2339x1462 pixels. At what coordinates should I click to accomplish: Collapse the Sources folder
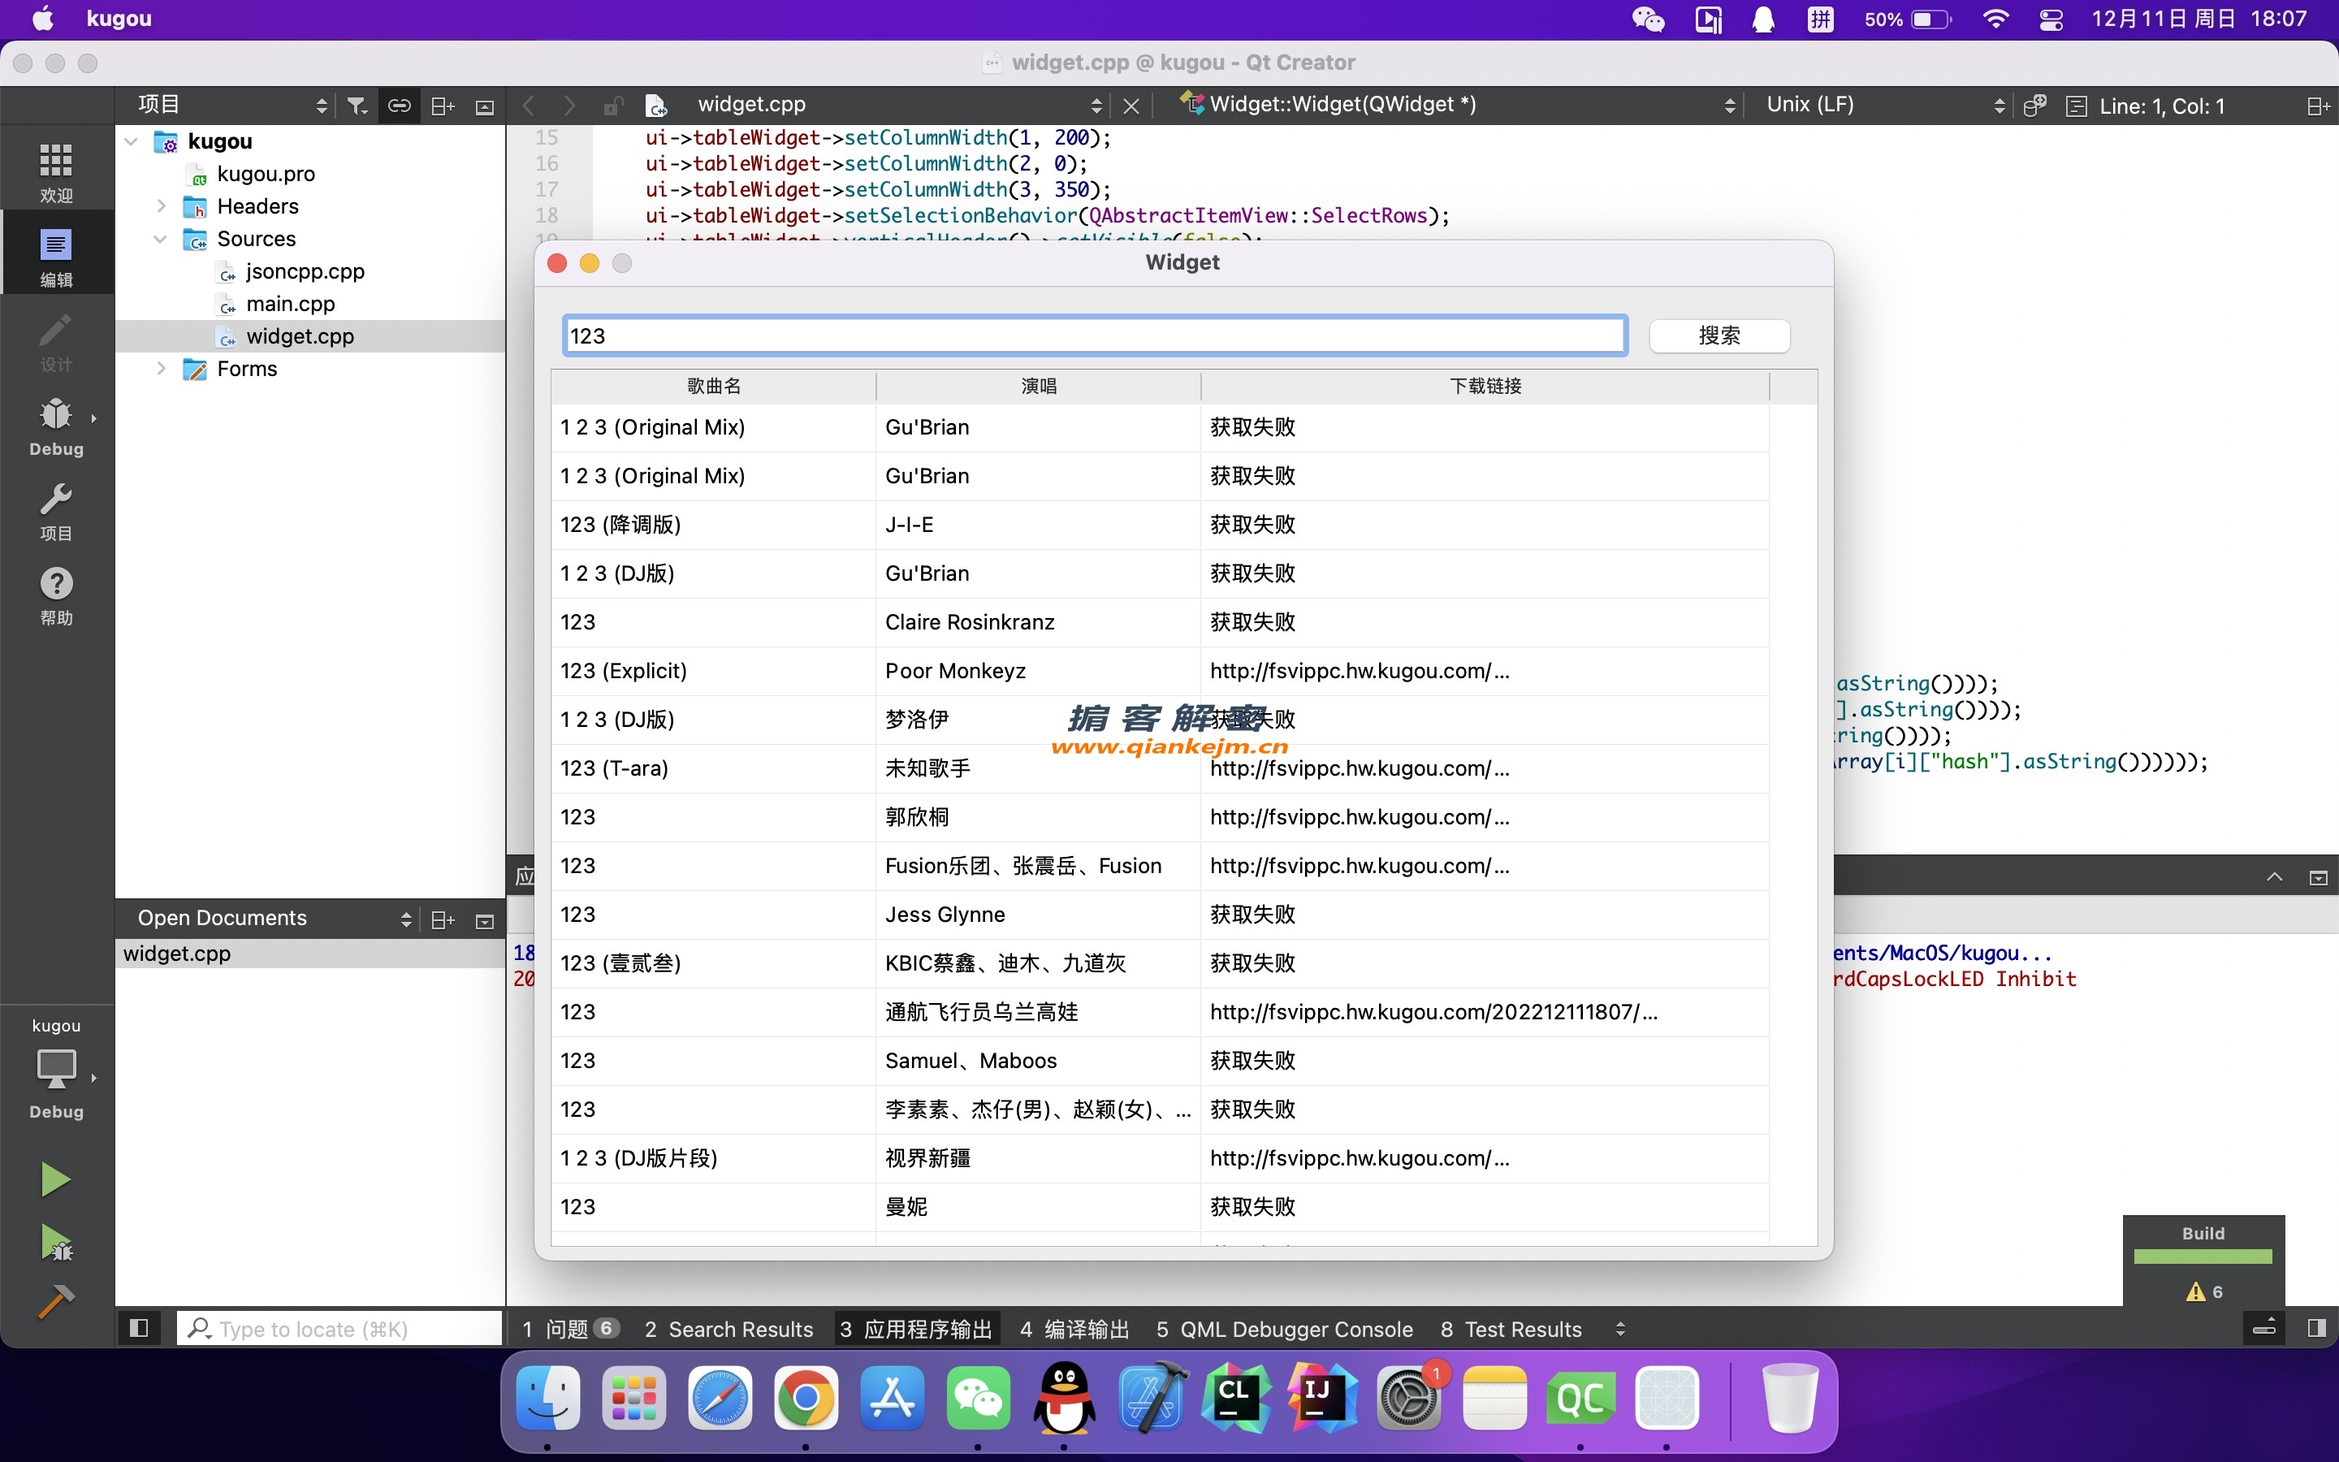pos(161,239)
